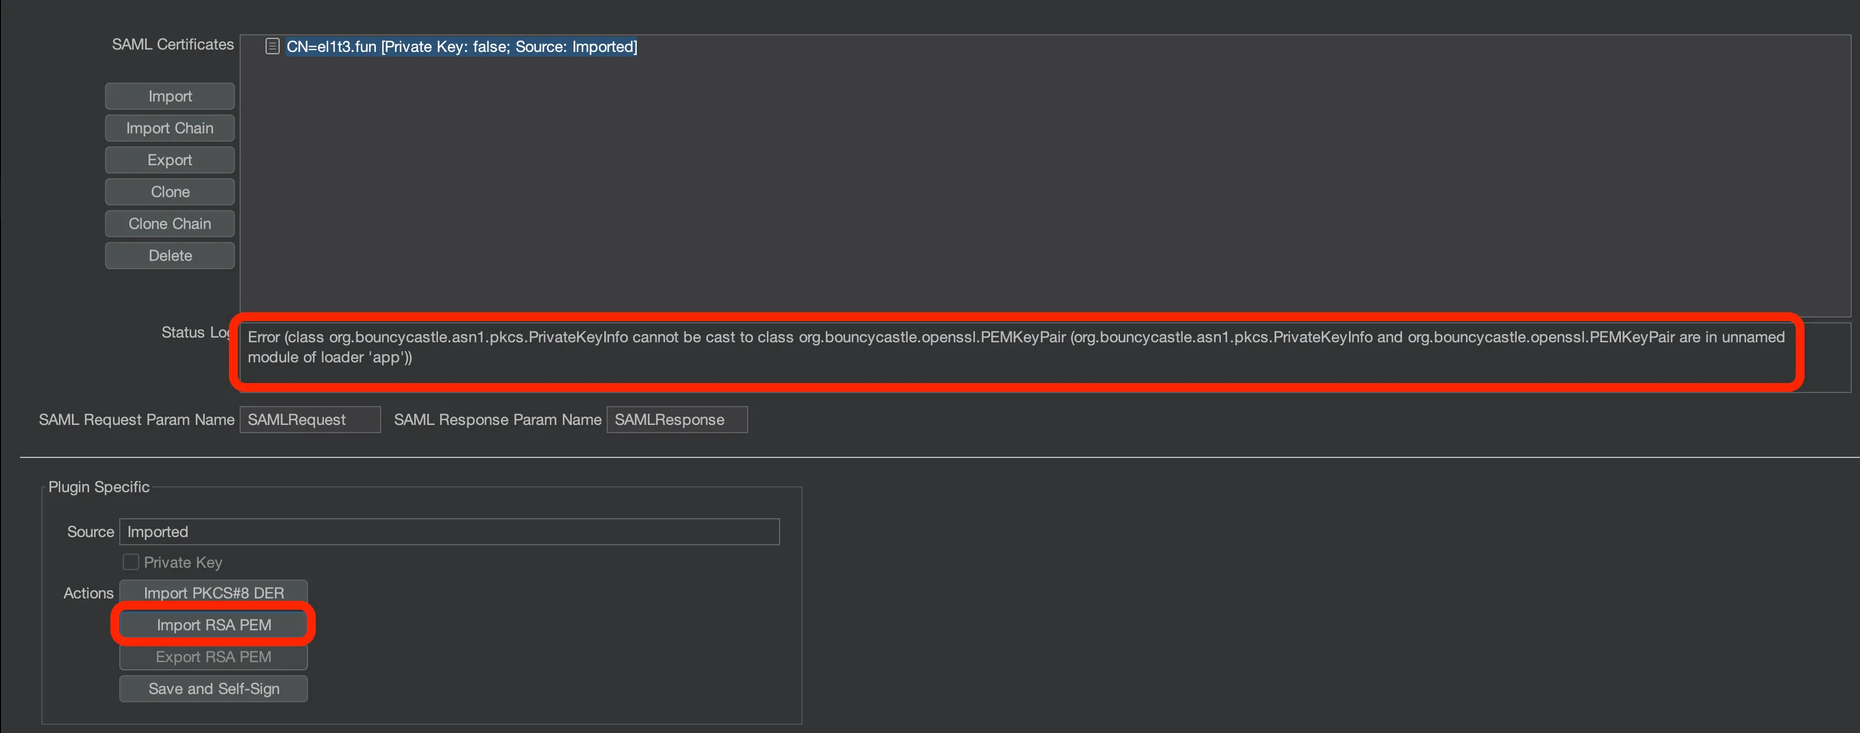Enable the Private Key checkbox

130,561
